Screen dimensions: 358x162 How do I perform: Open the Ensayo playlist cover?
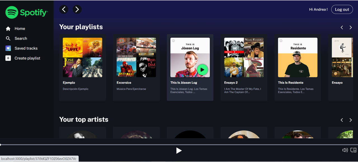click(342, 57)
